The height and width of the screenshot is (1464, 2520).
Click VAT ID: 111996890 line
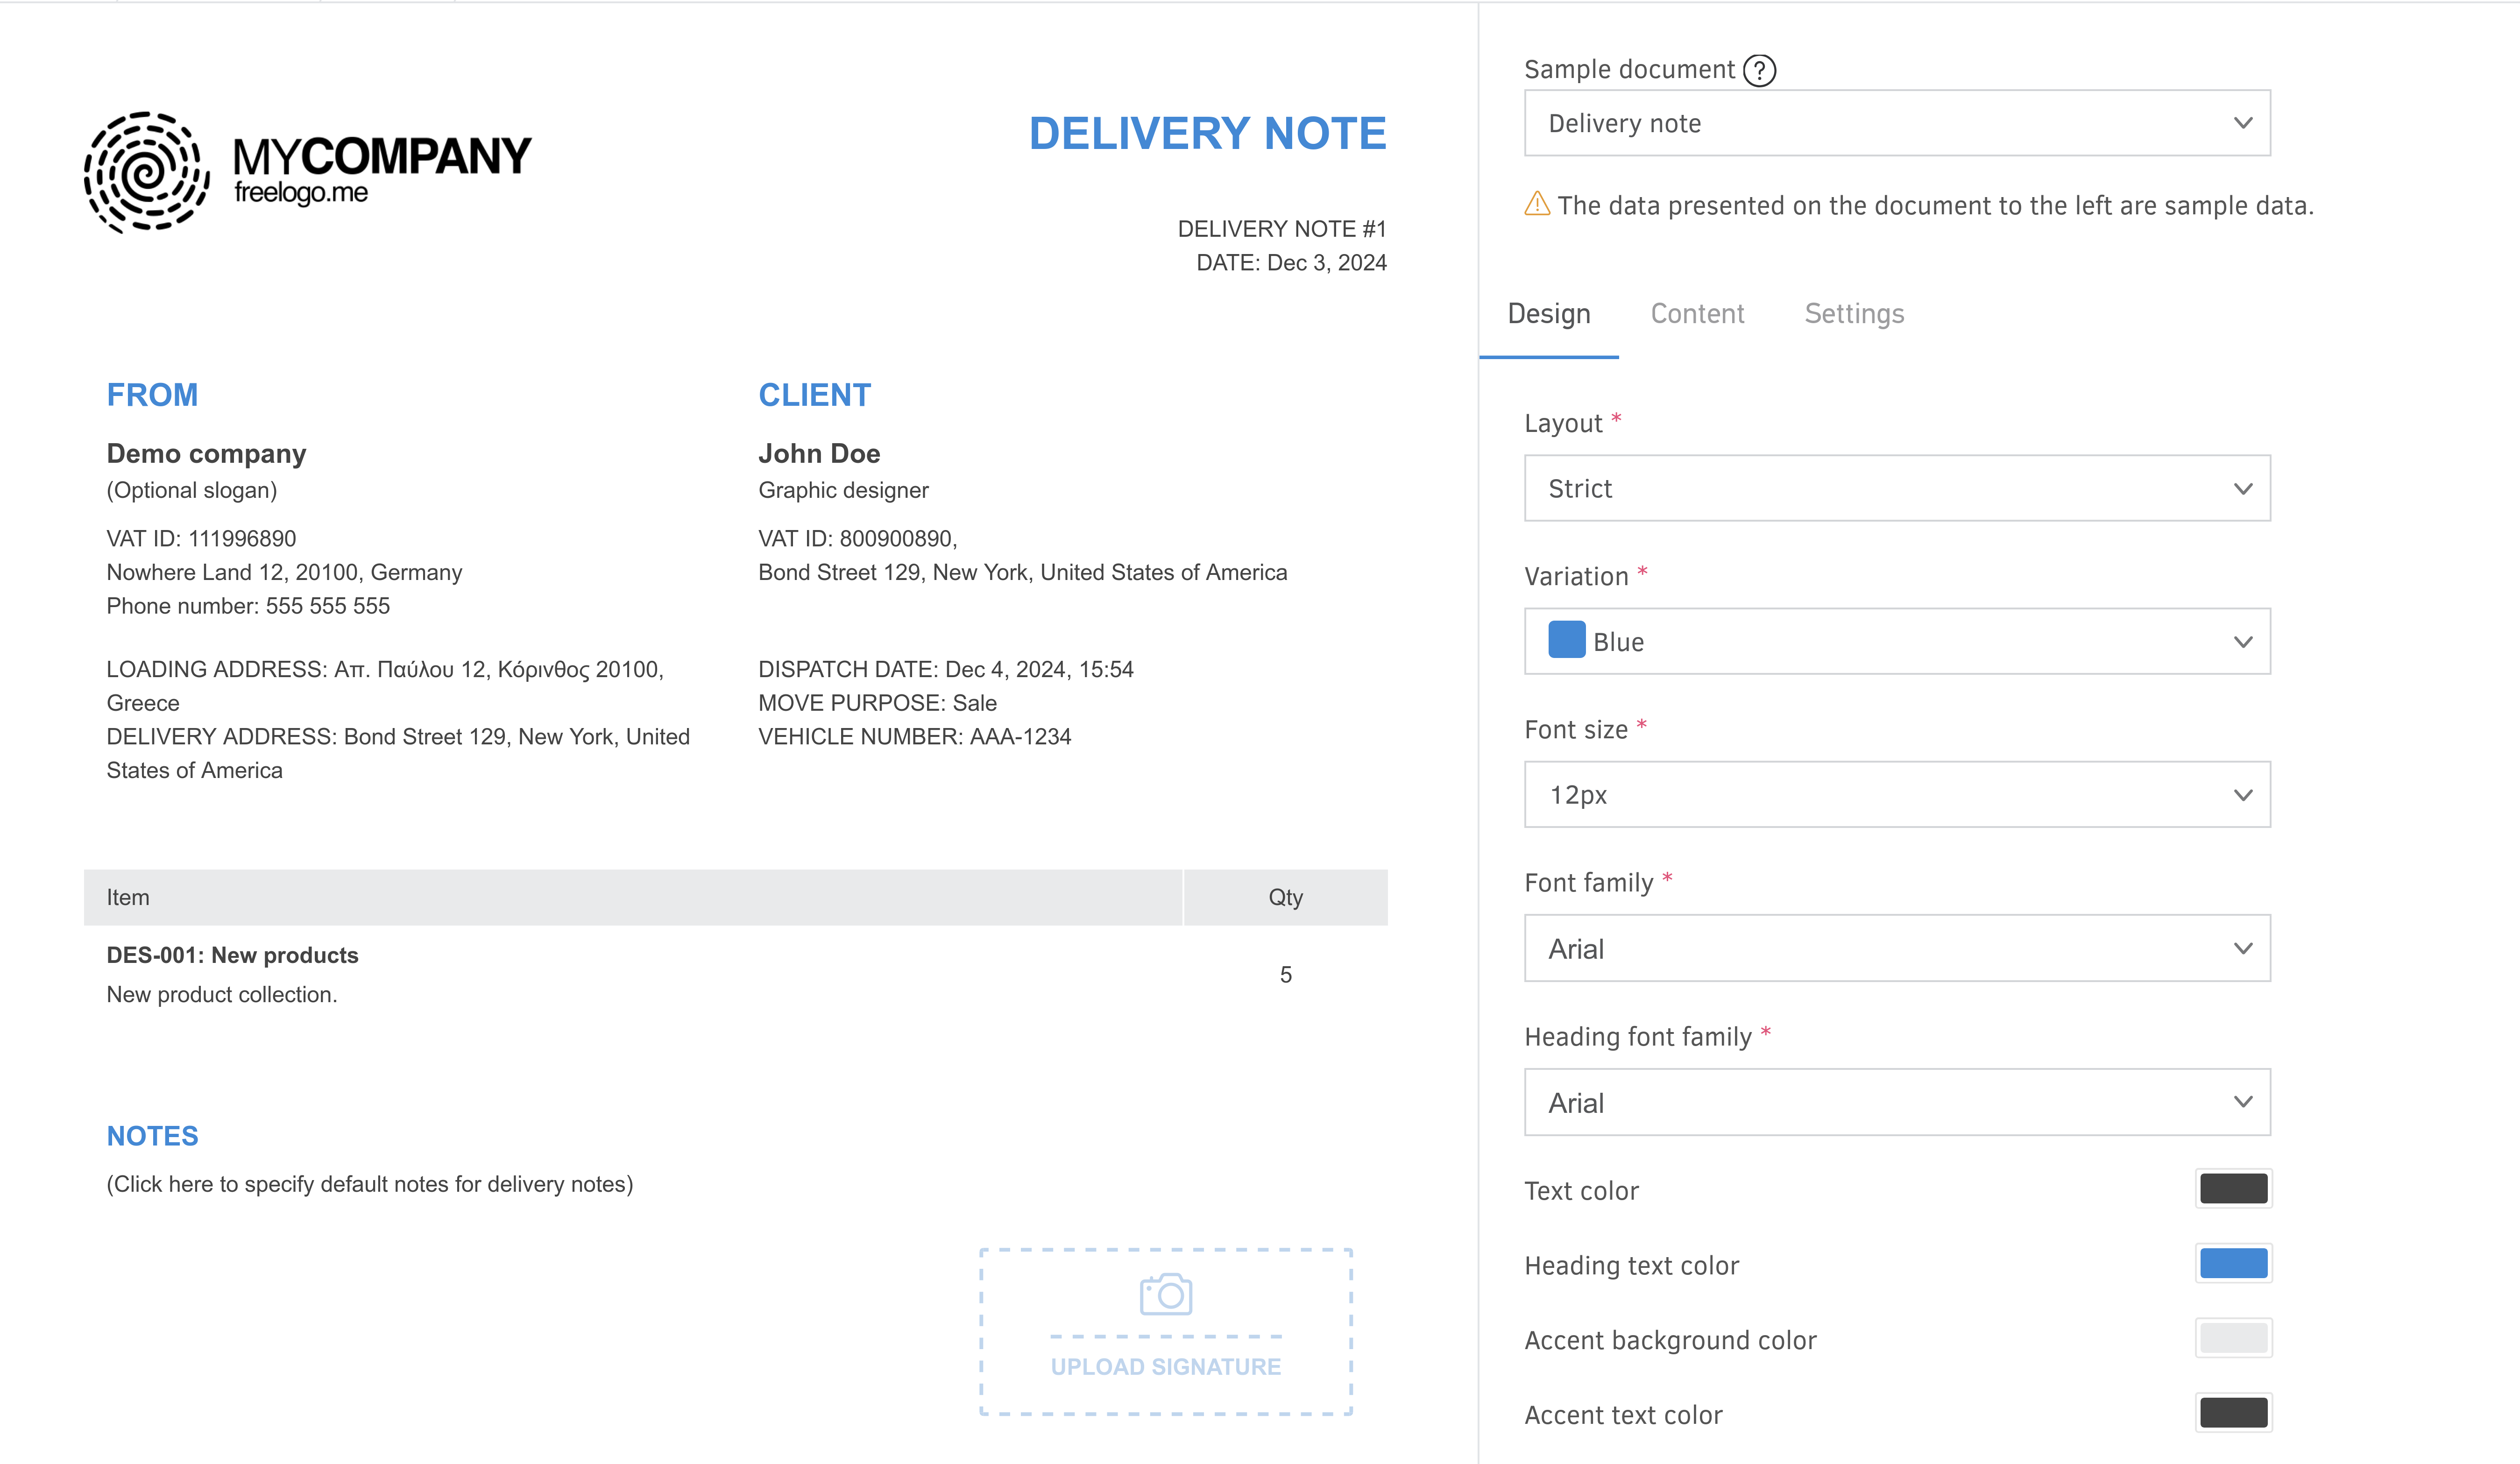(201, 539)
